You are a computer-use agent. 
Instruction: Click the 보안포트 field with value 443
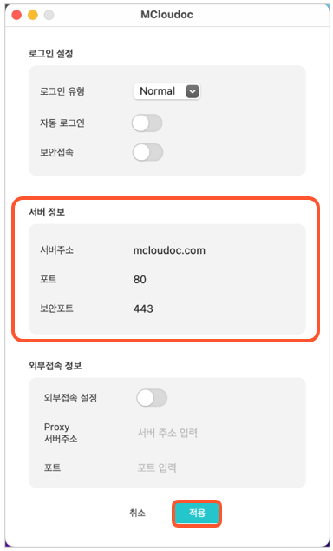143,309
